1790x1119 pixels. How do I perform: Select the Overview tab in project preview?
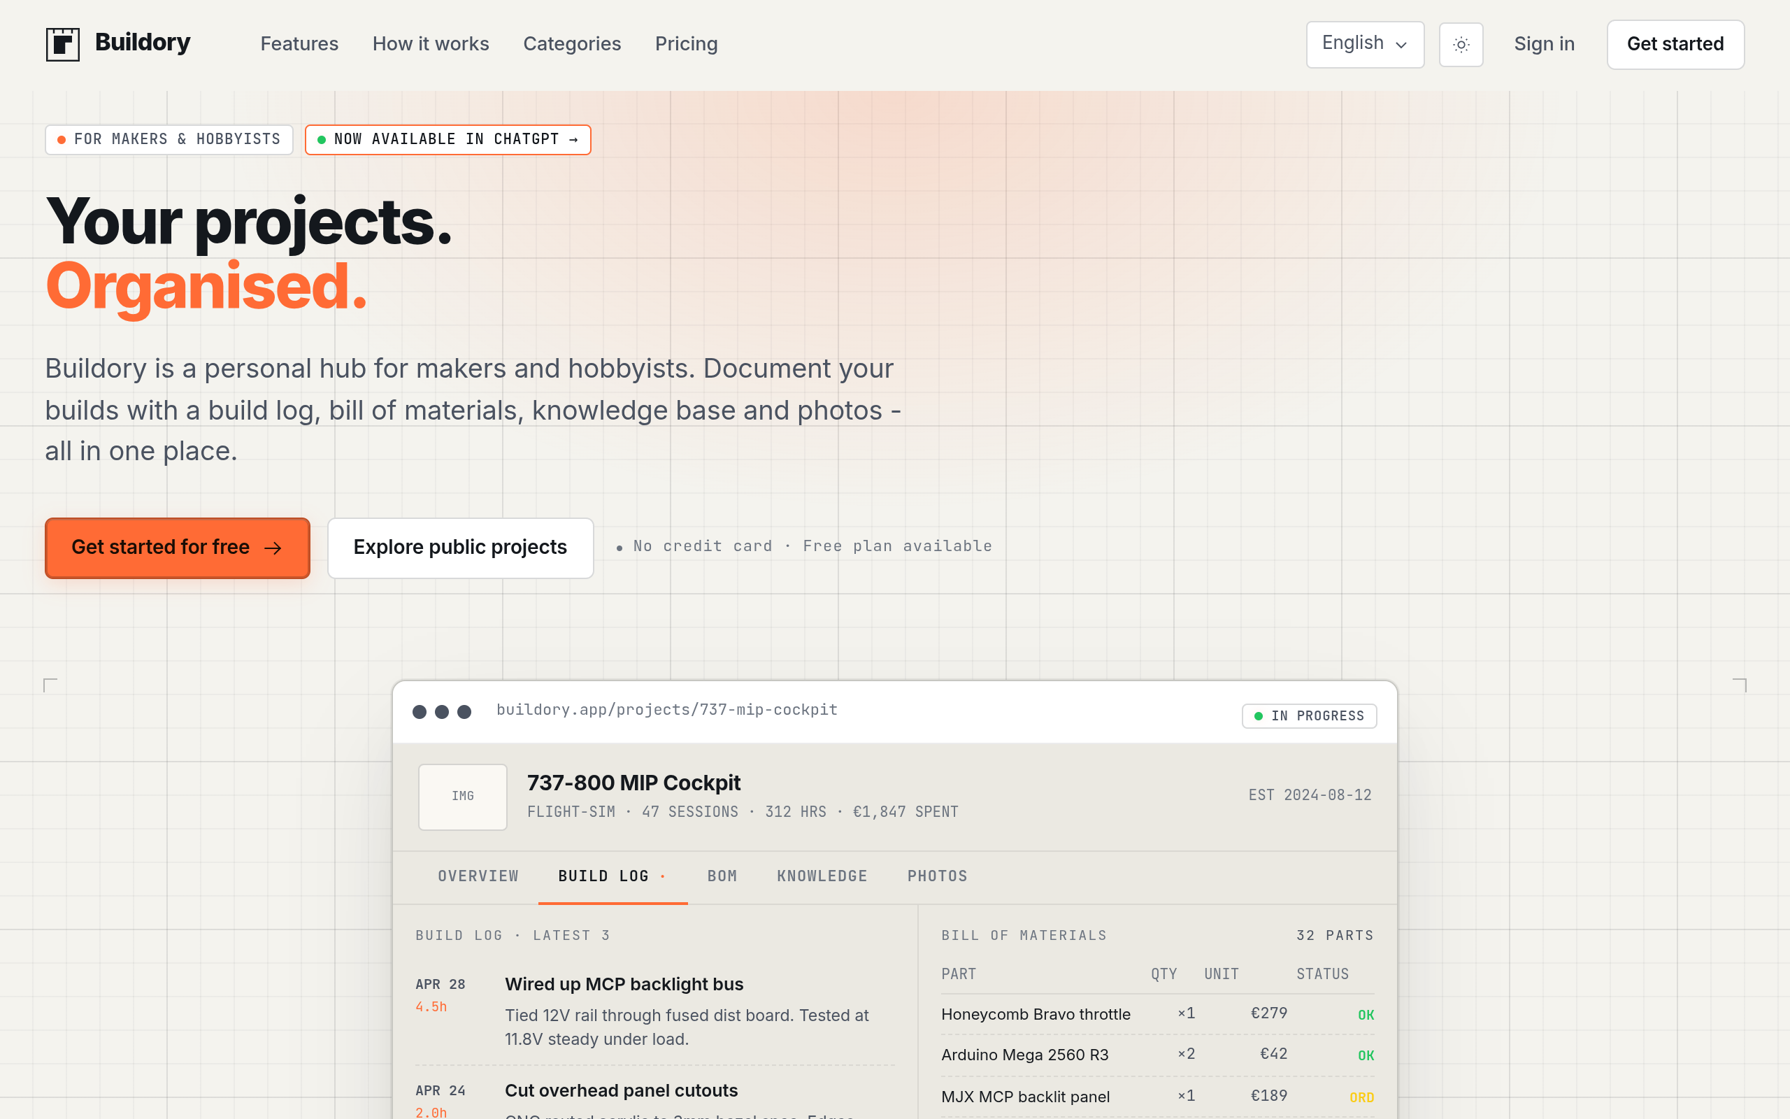[478, 876]
